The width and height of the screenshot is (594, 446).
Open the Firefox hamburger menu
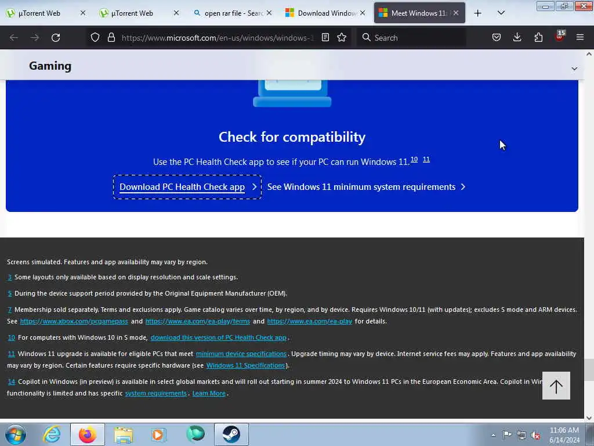coord(579,37)
